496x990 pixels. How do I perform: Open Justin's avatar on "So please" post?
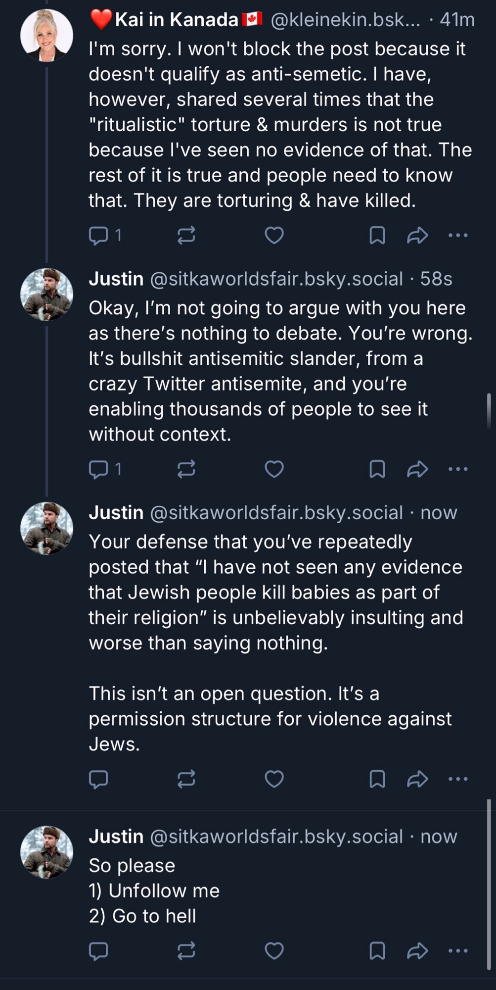click(46, 852)
